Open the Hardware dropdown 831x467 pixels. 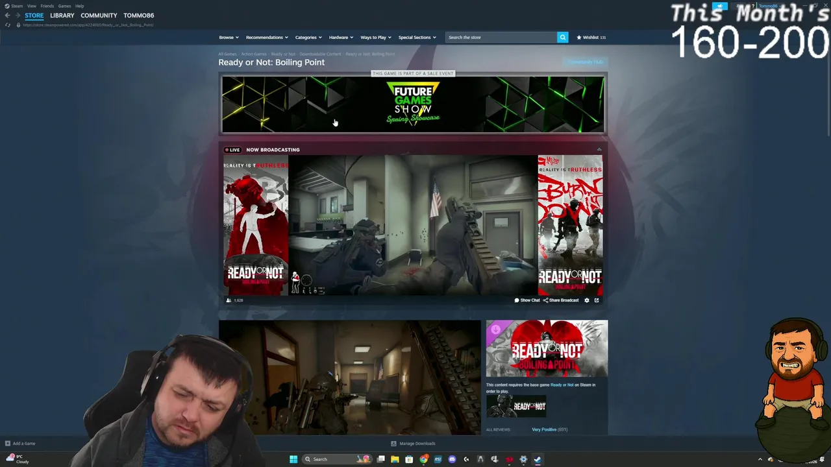tap(341, 37)
